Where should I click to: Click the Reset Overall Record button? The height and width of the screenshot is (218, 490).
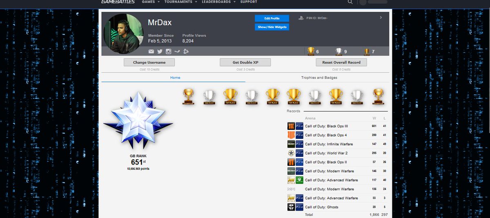tap(341, 62)
